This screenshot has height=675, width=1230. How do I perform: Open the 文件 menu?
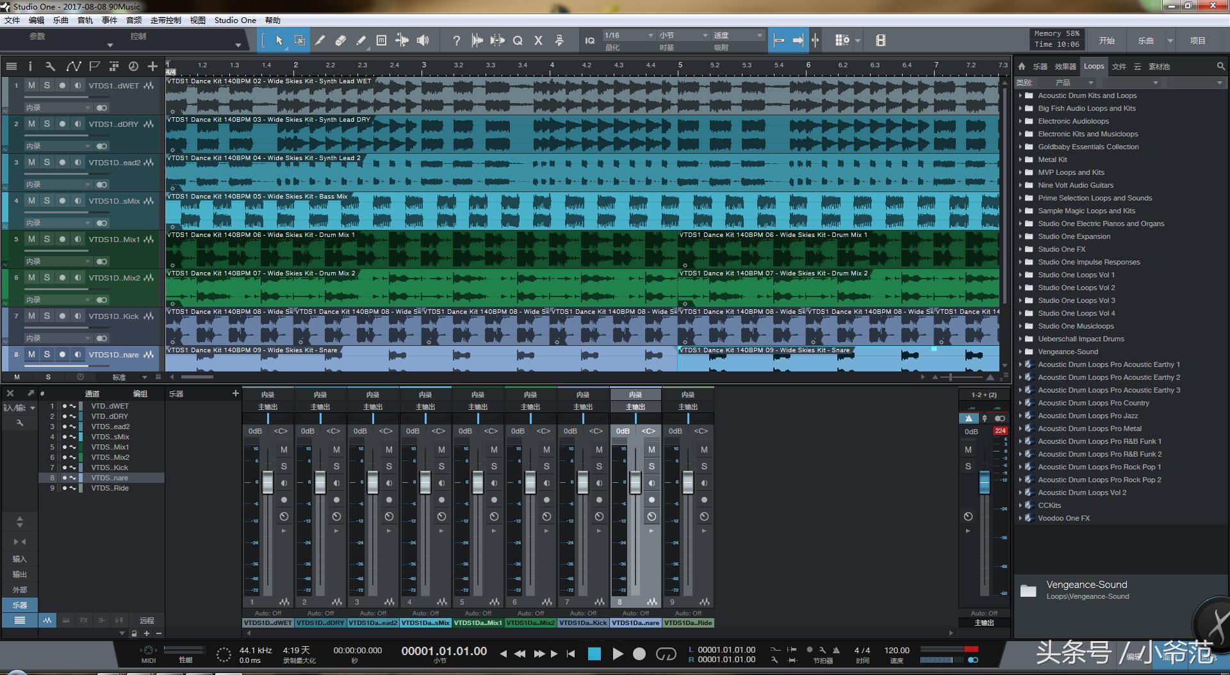pyautogui.click(x=12, y=20)
